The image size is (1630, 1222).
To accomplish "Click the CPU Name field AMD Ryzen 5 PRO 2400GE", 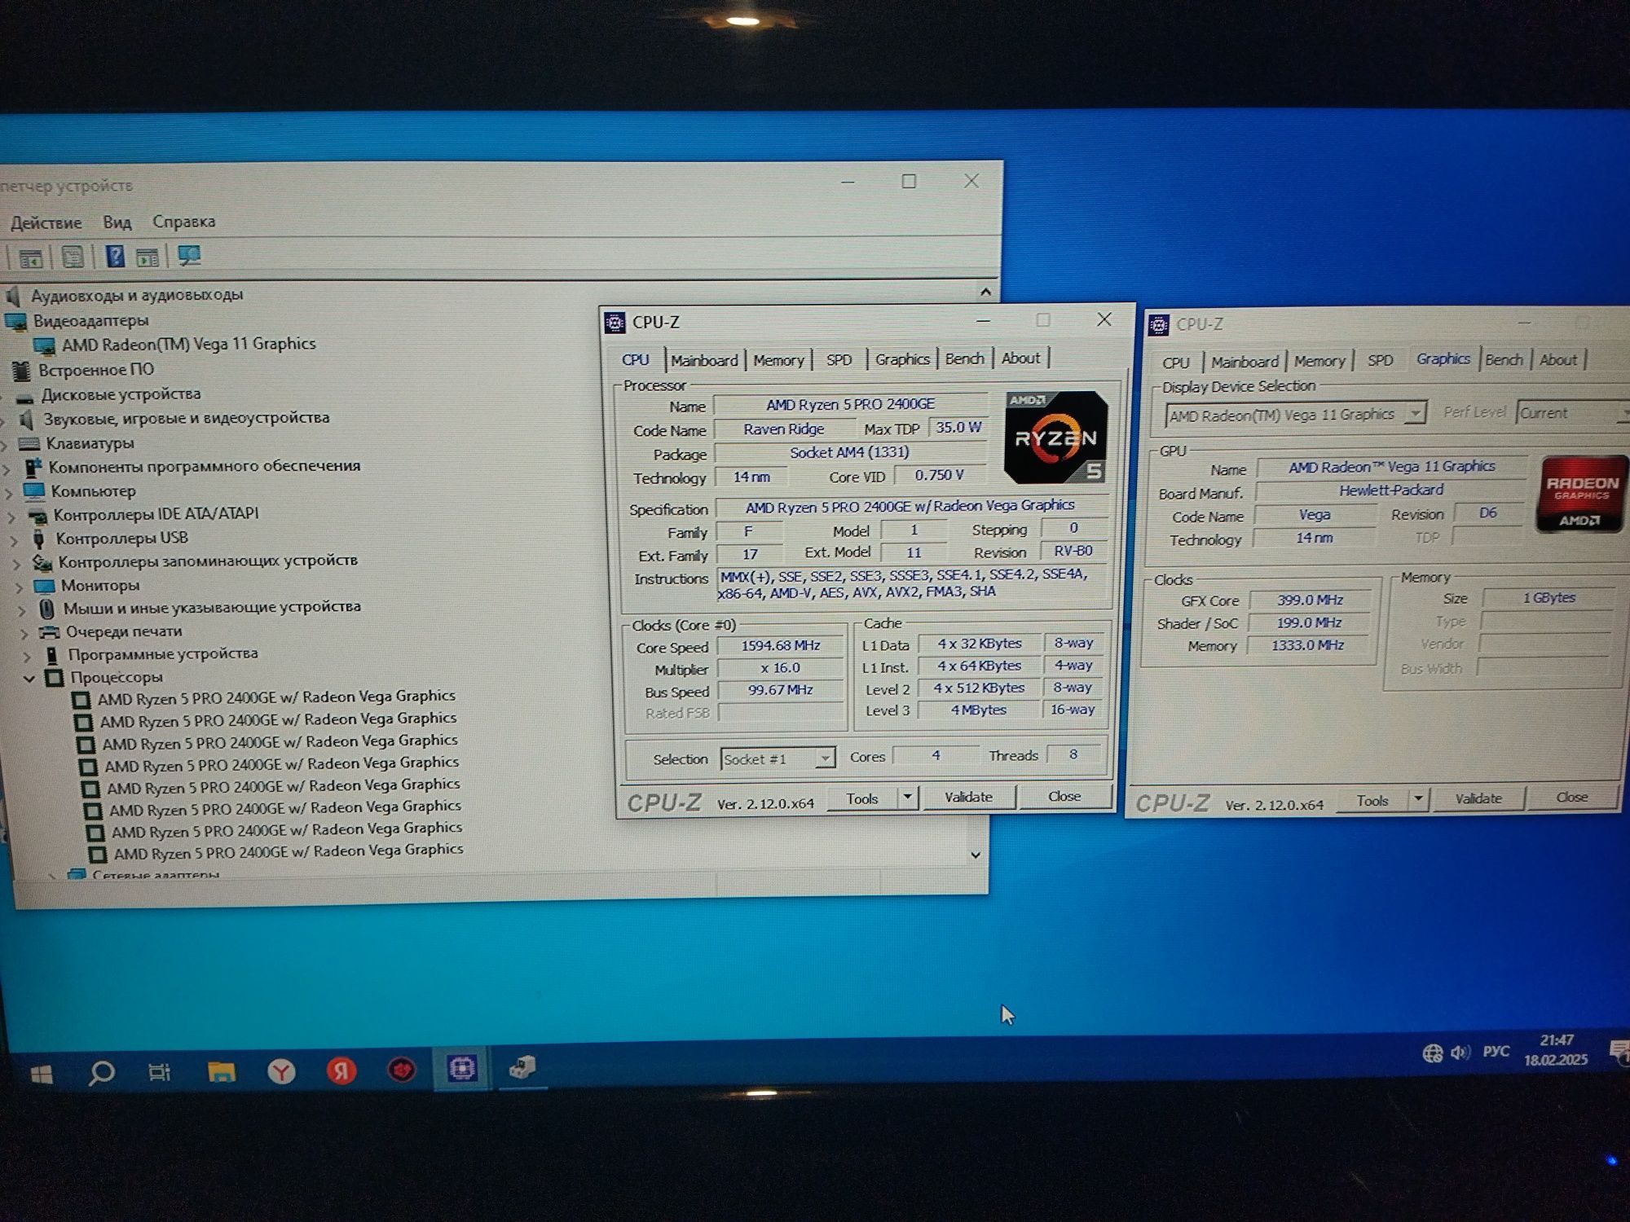I will click(x=850, y=405).
